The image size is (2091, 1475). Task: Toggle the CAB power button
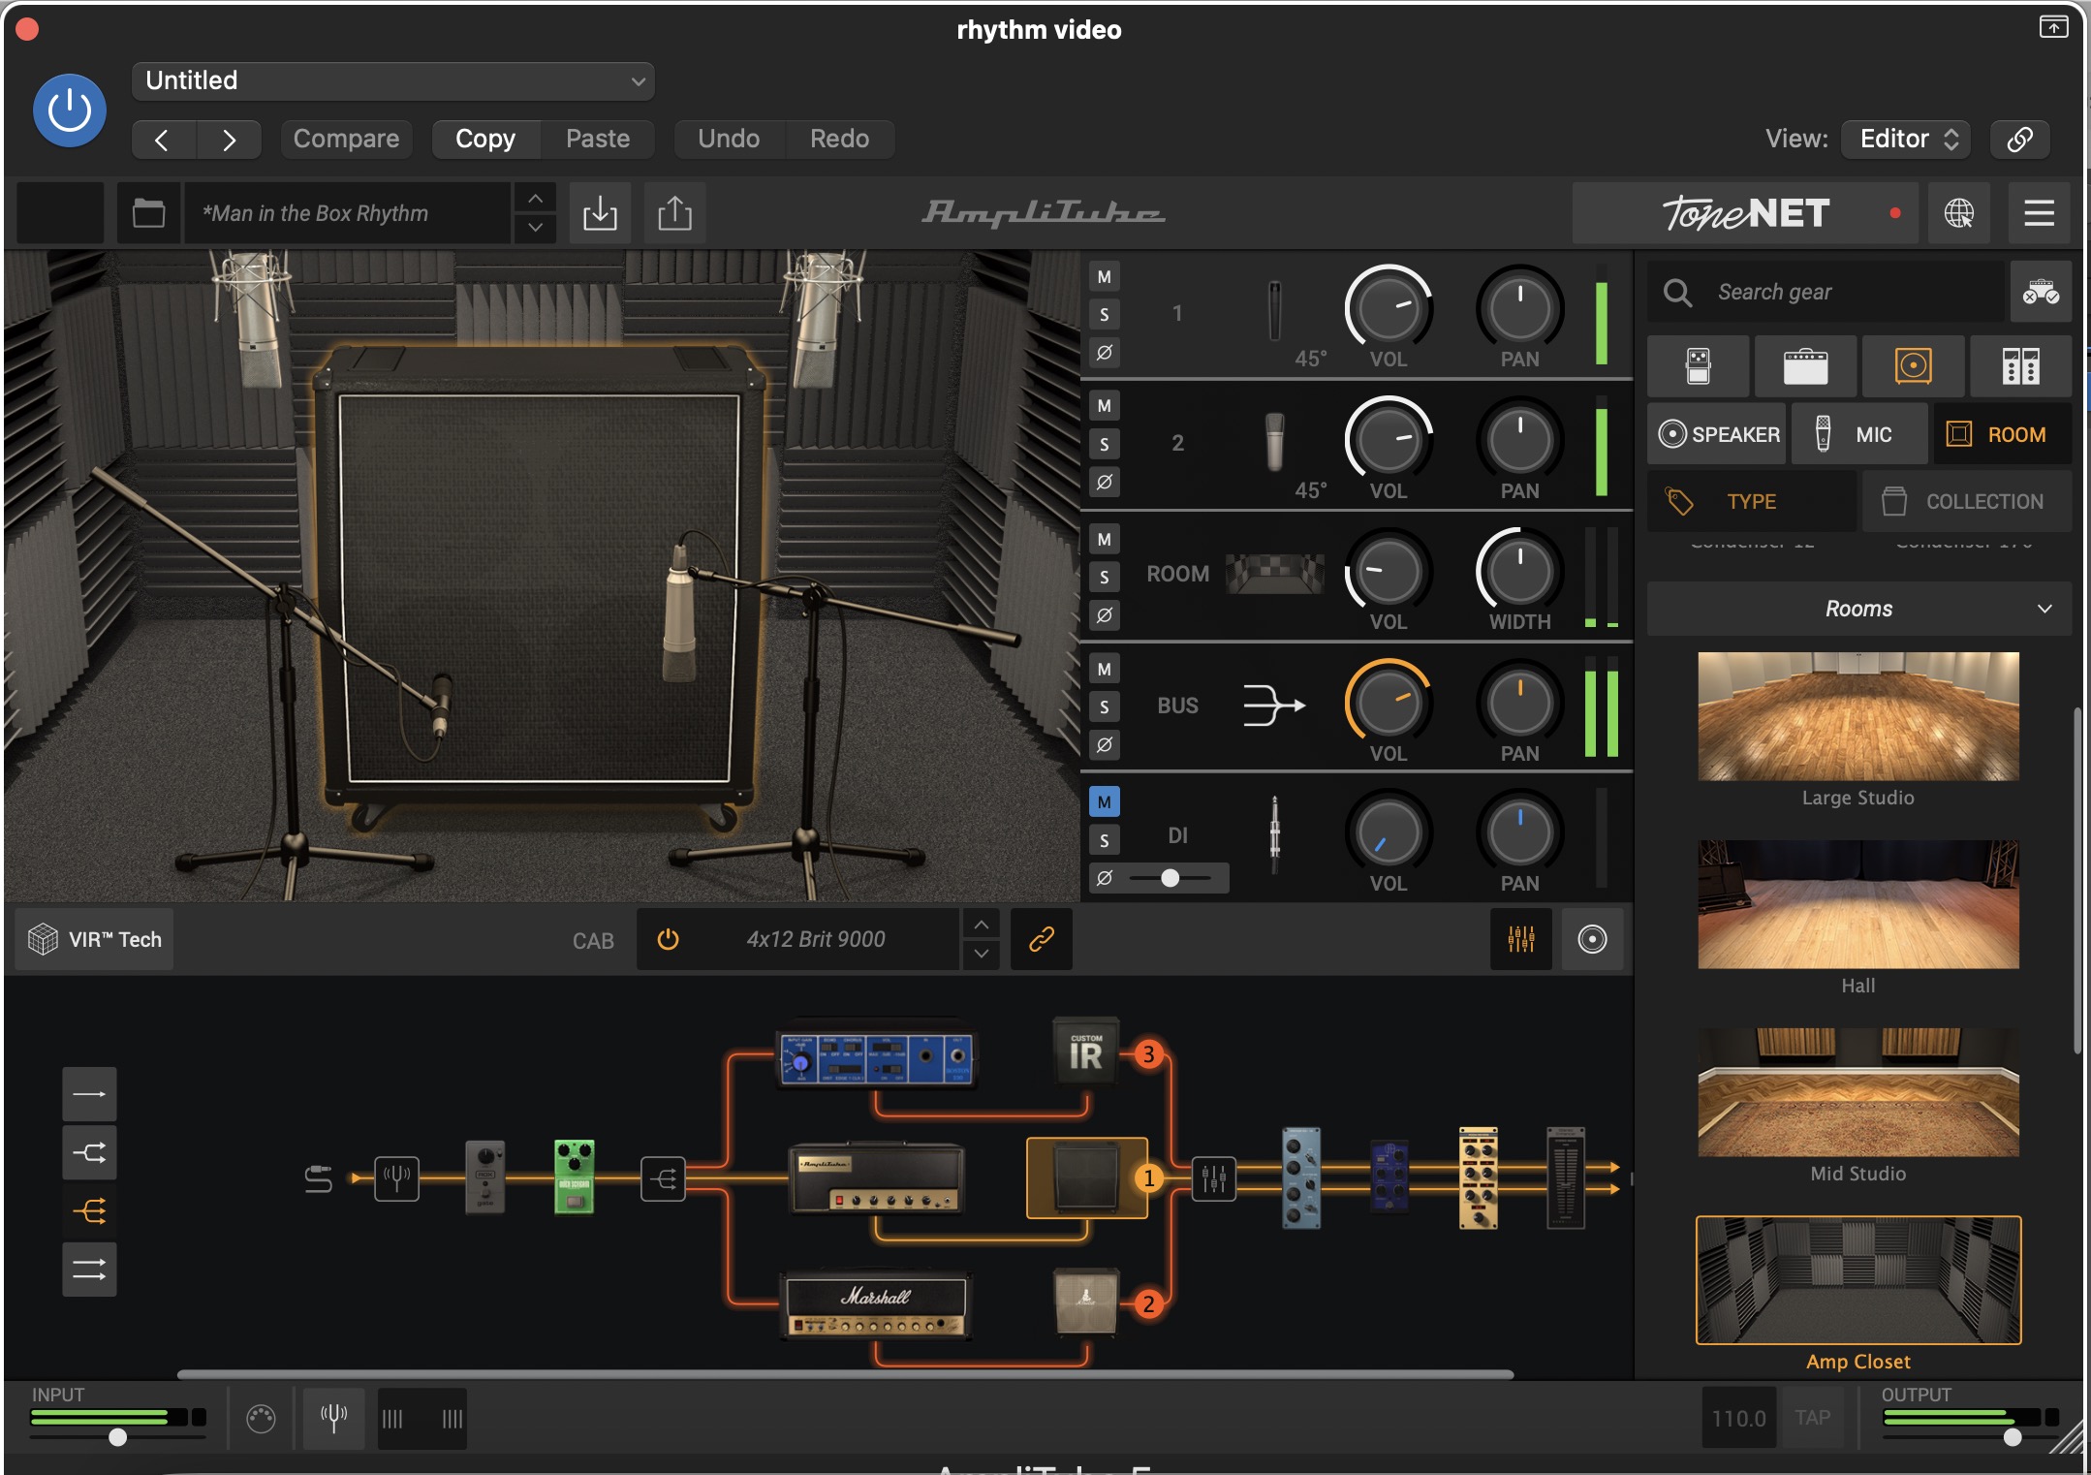[x=668, y=939]
